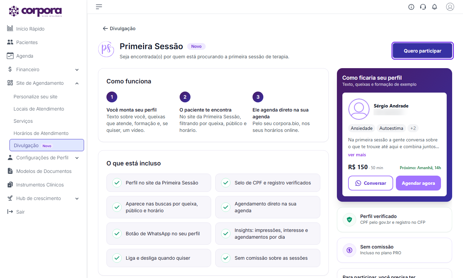Click the Perfil verificado shield icon
This screenshot has width=463, height=278.
click(349, 219)
